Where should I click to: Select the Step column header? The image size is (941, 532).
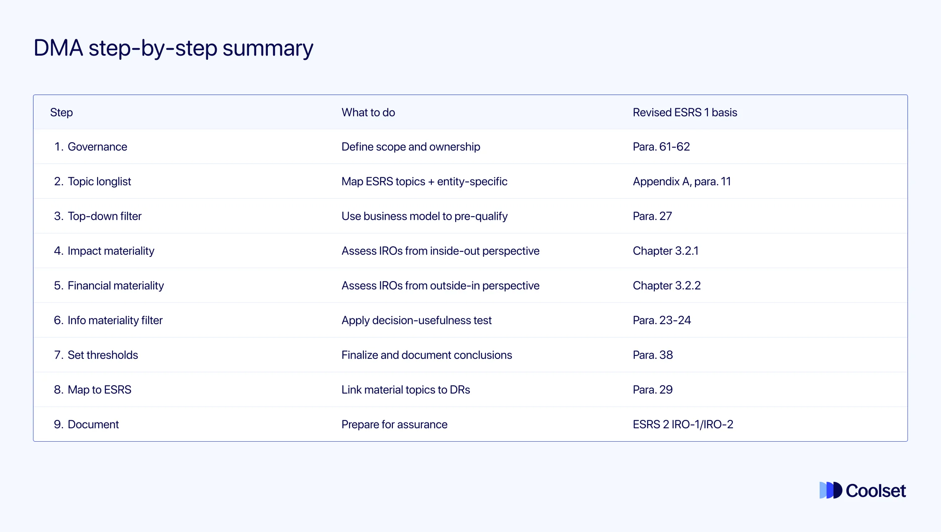point(62,113)
